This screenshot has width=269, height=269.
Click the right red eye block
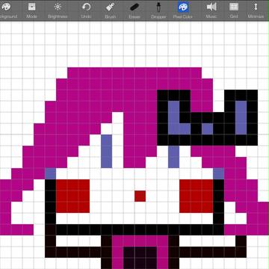pos(197,197)
